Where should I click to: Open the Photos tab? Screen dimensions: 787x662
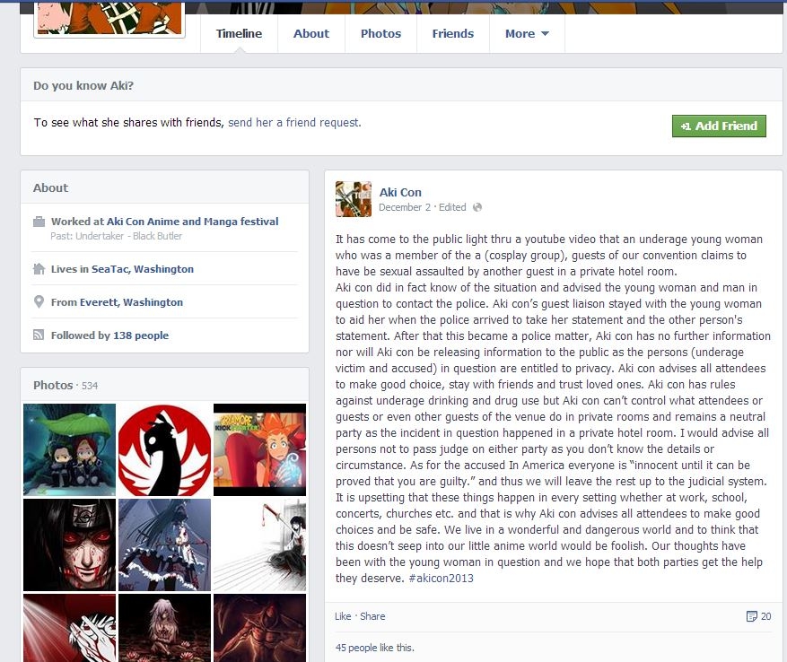point(381,33)
